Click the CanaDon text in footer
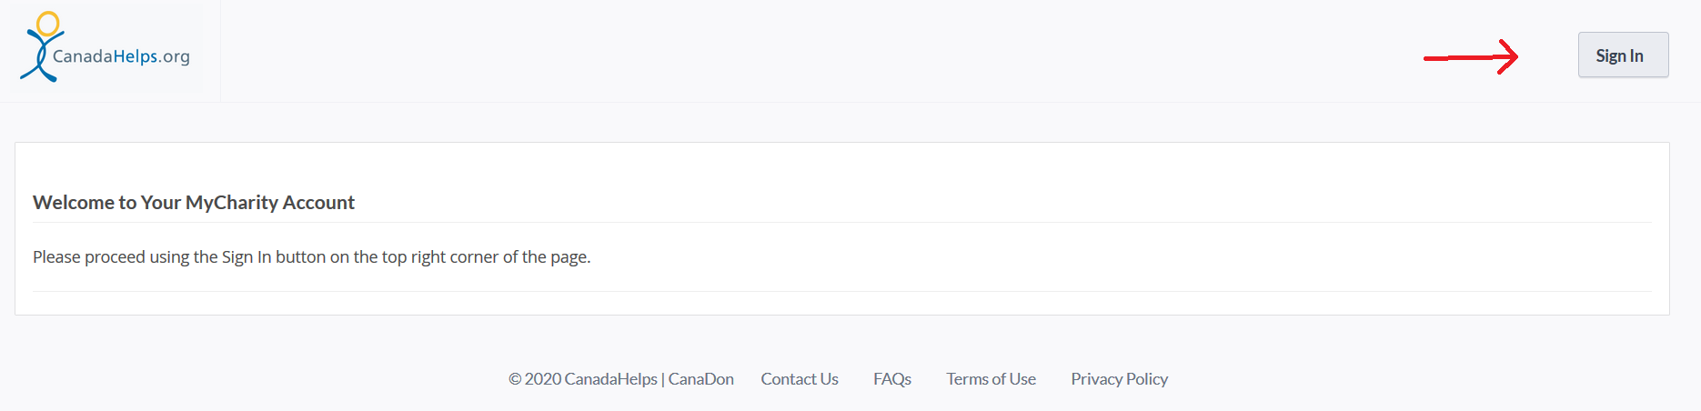Image resolution: width=1701 pixels, height=411 pixels. pos(701,379)
